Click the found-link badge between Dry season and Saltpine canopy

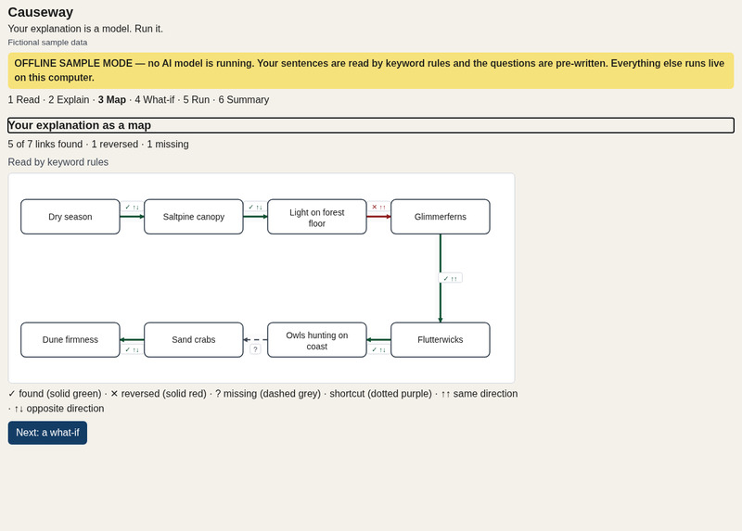point(132,207)
